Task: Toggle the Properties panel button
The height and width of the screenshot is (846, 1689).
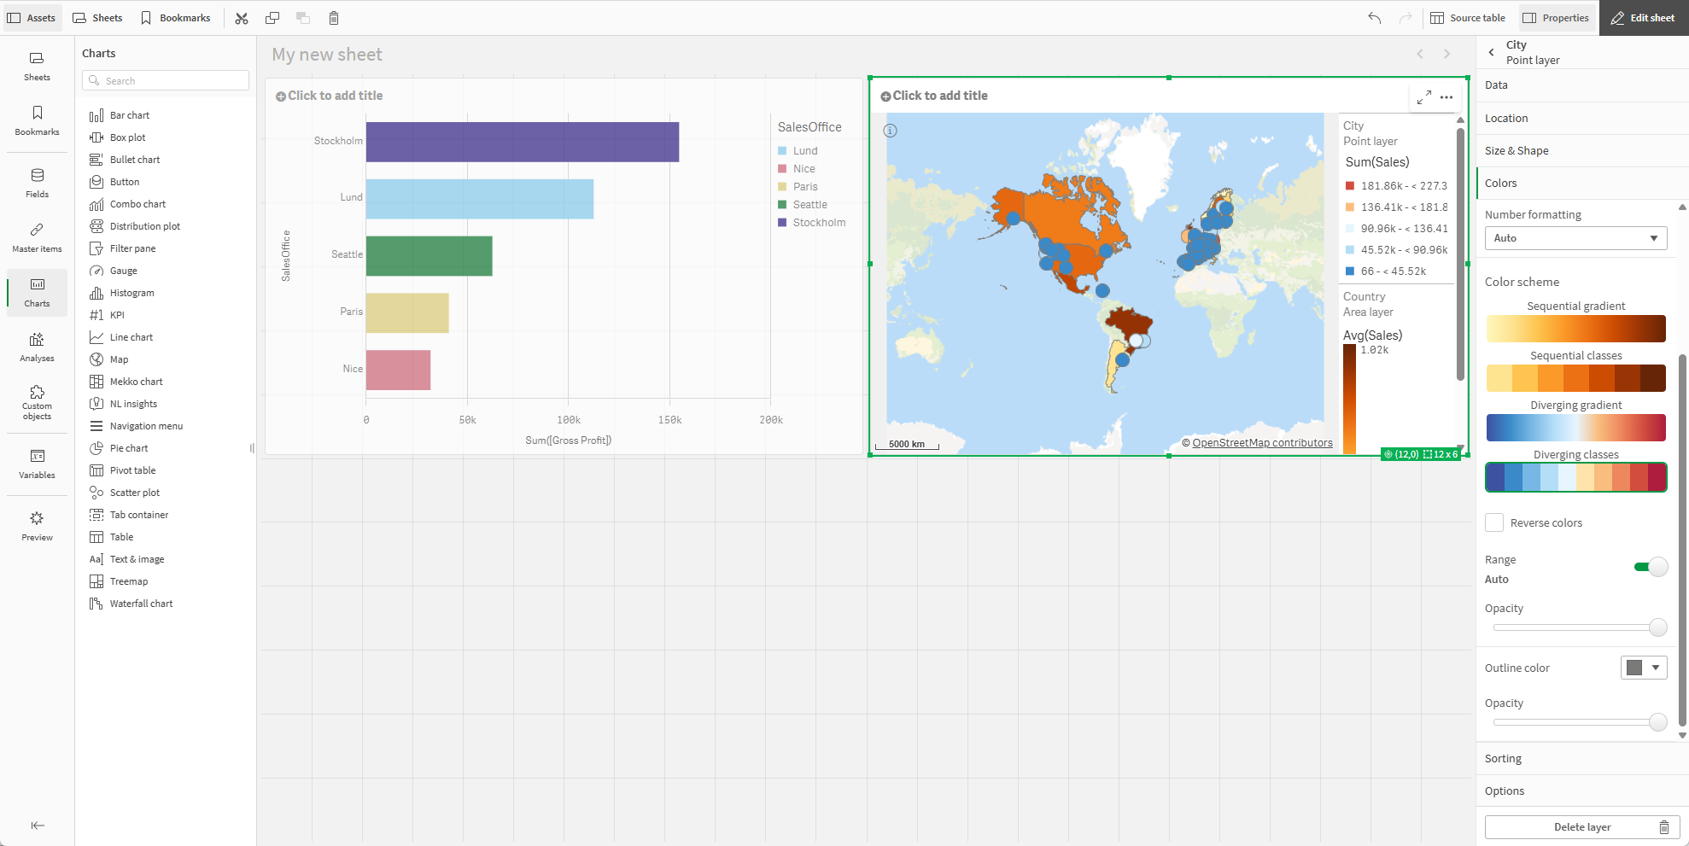Action: coord(1557,18)
